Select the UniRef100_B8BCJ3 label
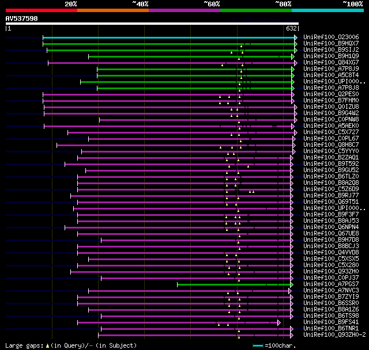The width and height of the screenshot is (369, 350). tap(331, 246)
